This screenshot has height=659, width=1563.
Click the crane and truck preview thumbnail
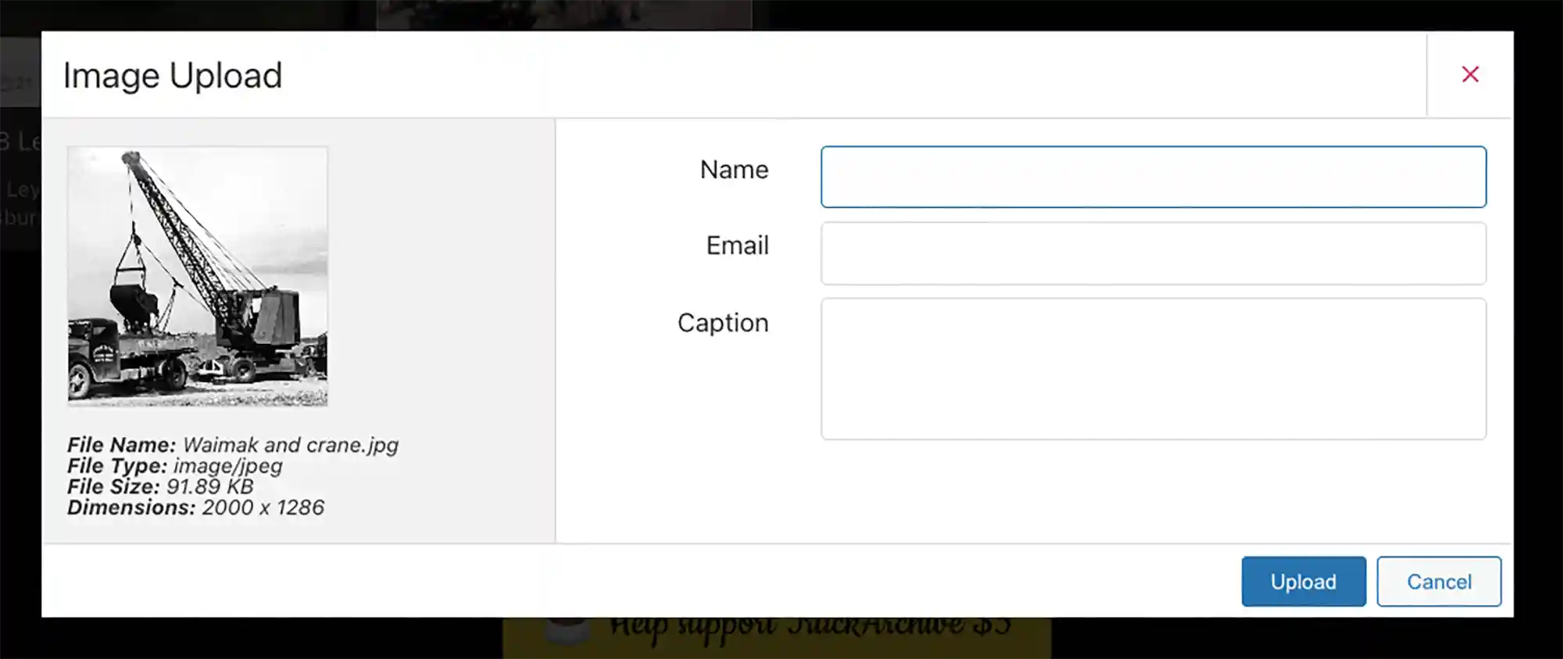tap(198, 276)
